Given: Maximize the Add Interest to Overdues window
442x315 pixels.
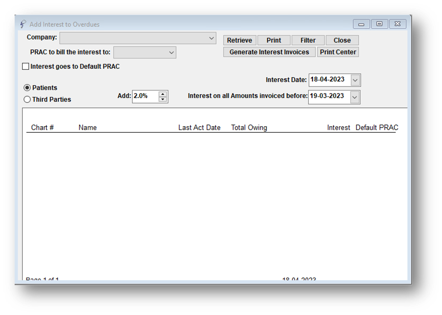Looking at the screenshot, I should (x=379, y=24).
